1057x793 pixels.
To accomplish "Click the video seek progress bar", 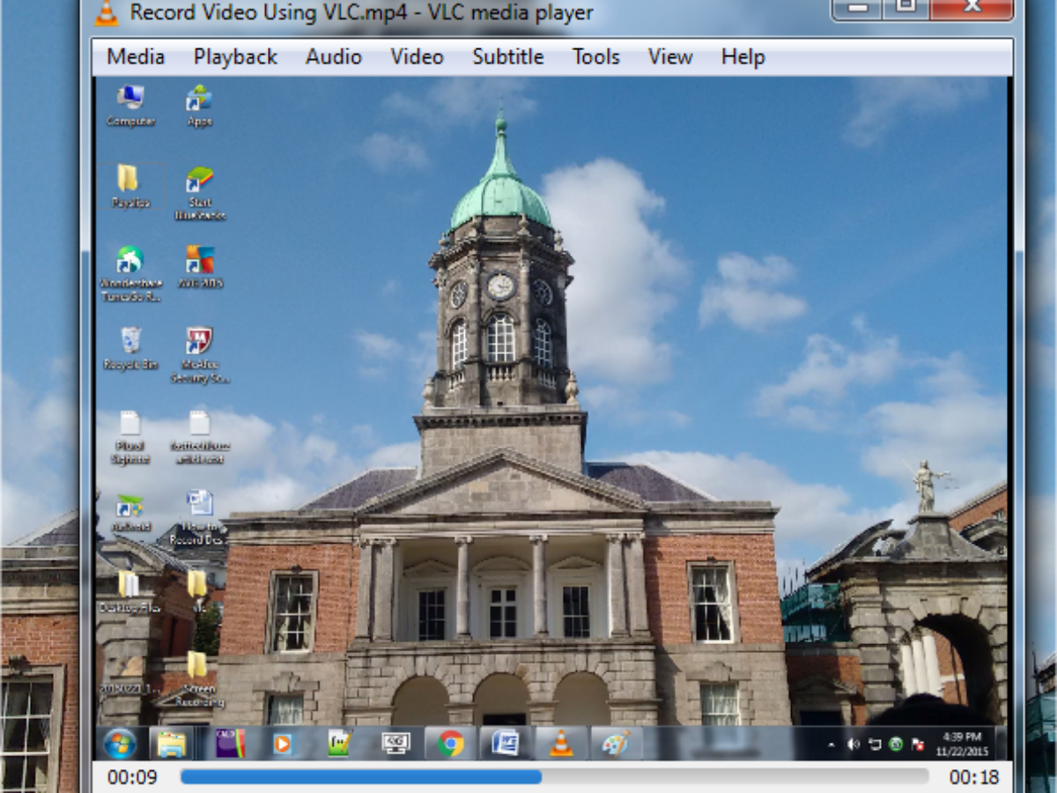I will pos(554,776).
